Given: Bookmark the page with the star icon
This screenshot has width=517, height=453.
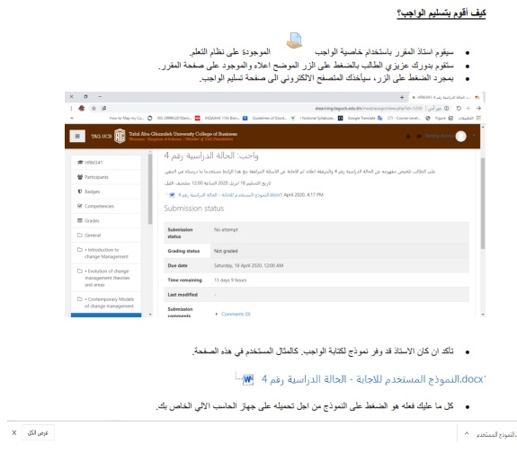Looking at the screenshot, I should (x=94, y=108).
